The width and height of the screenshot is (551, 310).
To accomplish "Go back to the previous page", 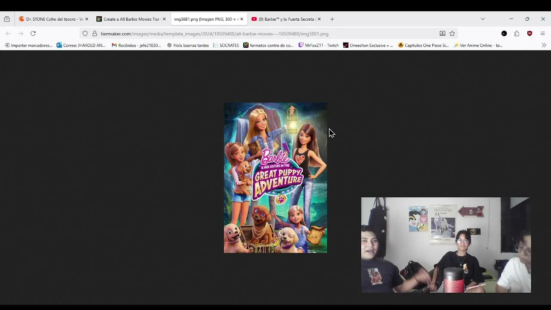I will click(x=8, y=34).
